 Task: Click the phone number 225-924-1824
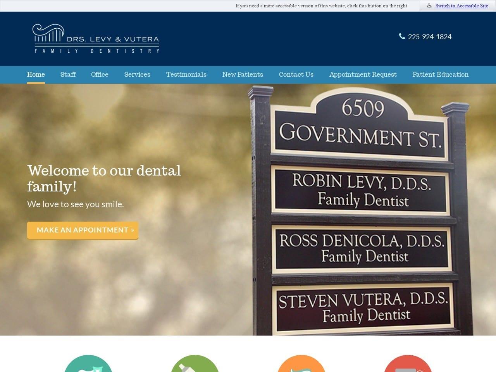(430, 36)
